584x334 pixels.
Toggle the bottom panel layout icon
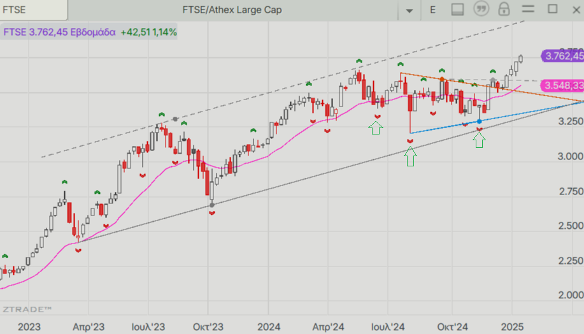pos(457,10)
